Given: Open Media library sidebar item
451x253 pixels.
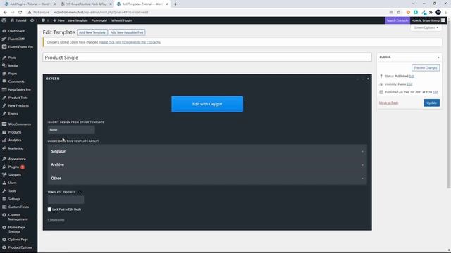Looking at the screenshot, I should [13, 65].
